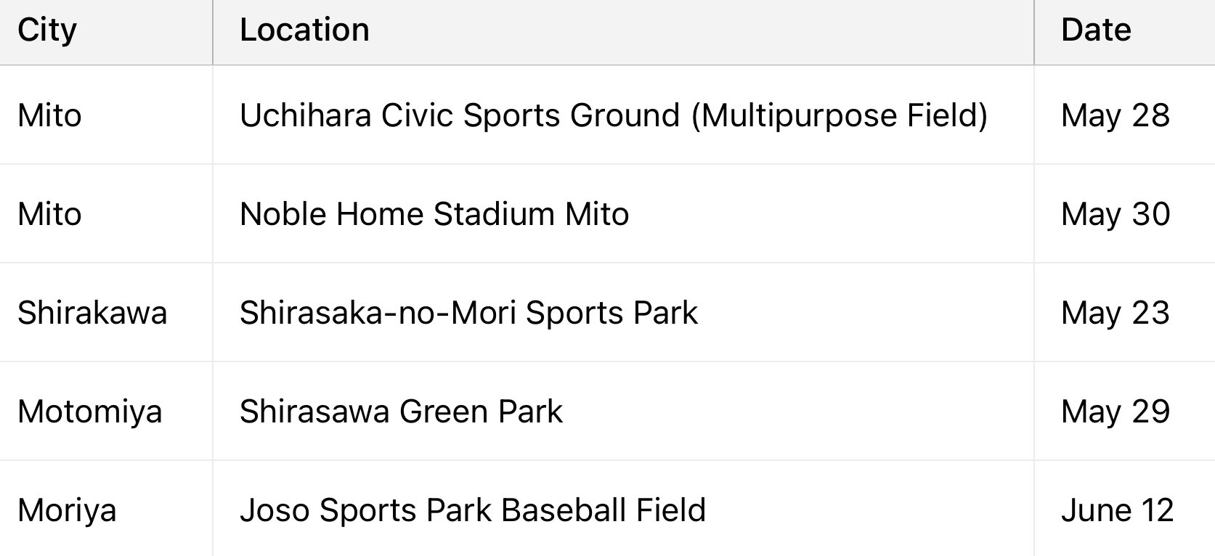
Task: Select the May 28 date cell
Action: [x=1115, y=115]
